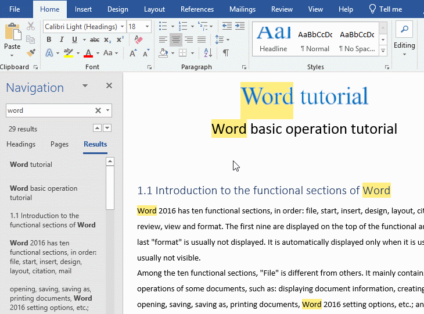The image size is (424, 314).
Task: Switch to the References tab
Action: coord(197,9)
